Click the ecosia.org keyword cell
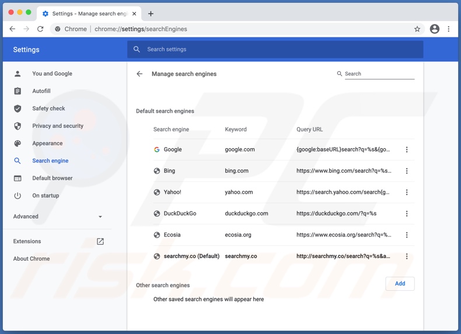 pos(238,235)
